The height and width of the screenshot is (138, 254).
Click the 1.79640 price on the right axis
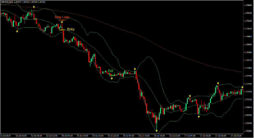(248, 5)
